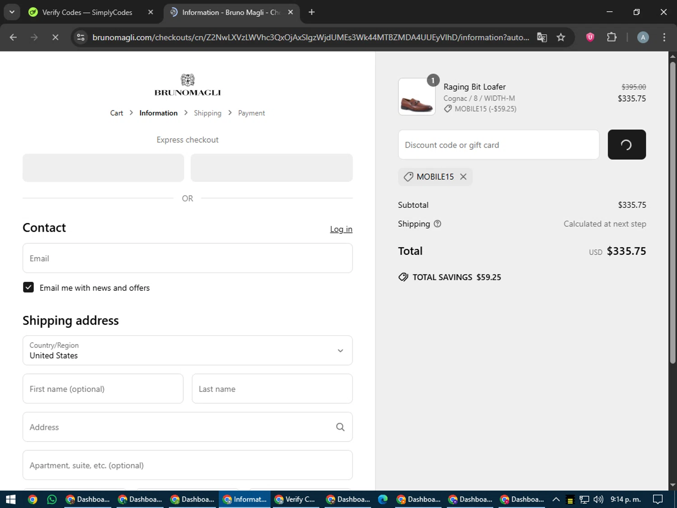Click the browser forward arrow
The image size is (677, 508).
click(34, 37)
